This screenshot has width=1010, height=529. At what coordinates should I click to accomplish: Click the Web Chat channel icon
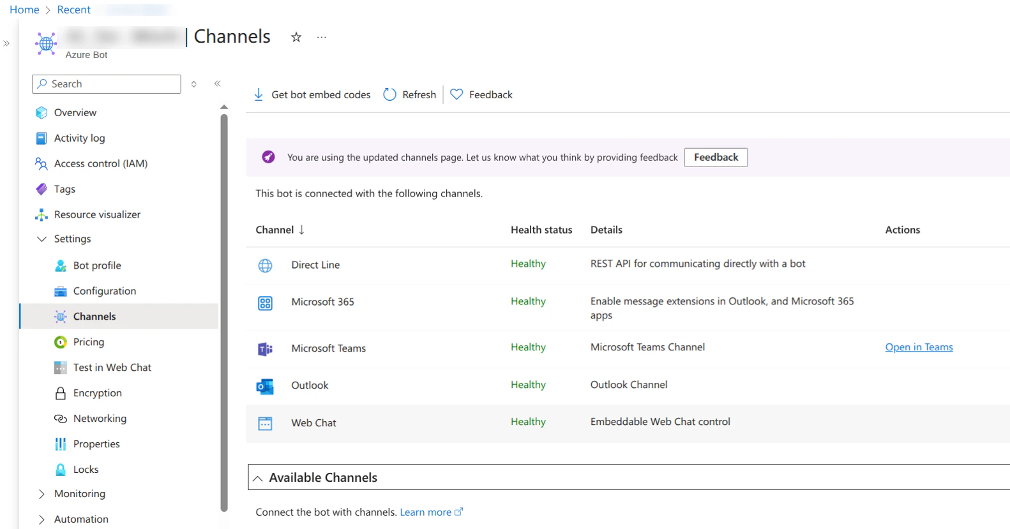[265, 423]
